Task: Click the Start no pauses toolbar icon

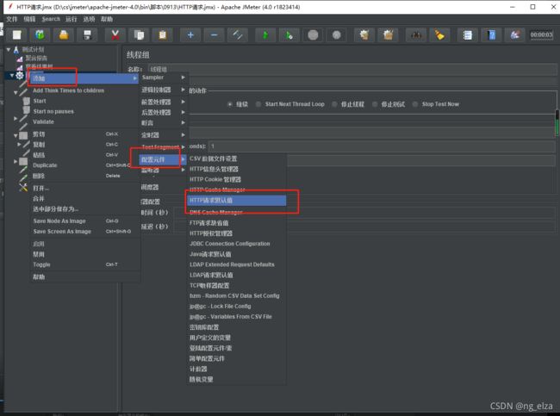Action: (x=289, y=35)
